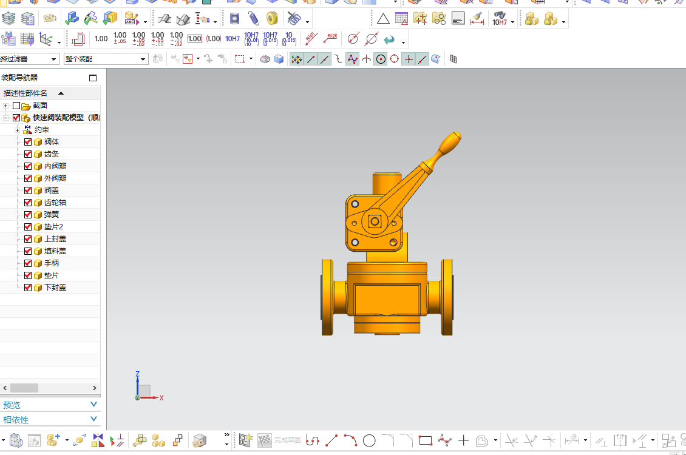
Task: Expand the 约束 constraints node
Action: [x=17, y=130]
